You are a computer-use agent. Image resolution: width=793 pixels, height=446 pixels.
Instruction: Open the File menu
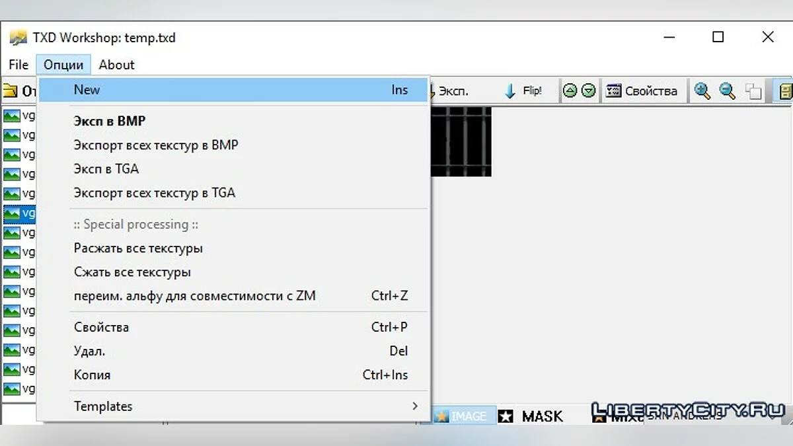point(19,65)
